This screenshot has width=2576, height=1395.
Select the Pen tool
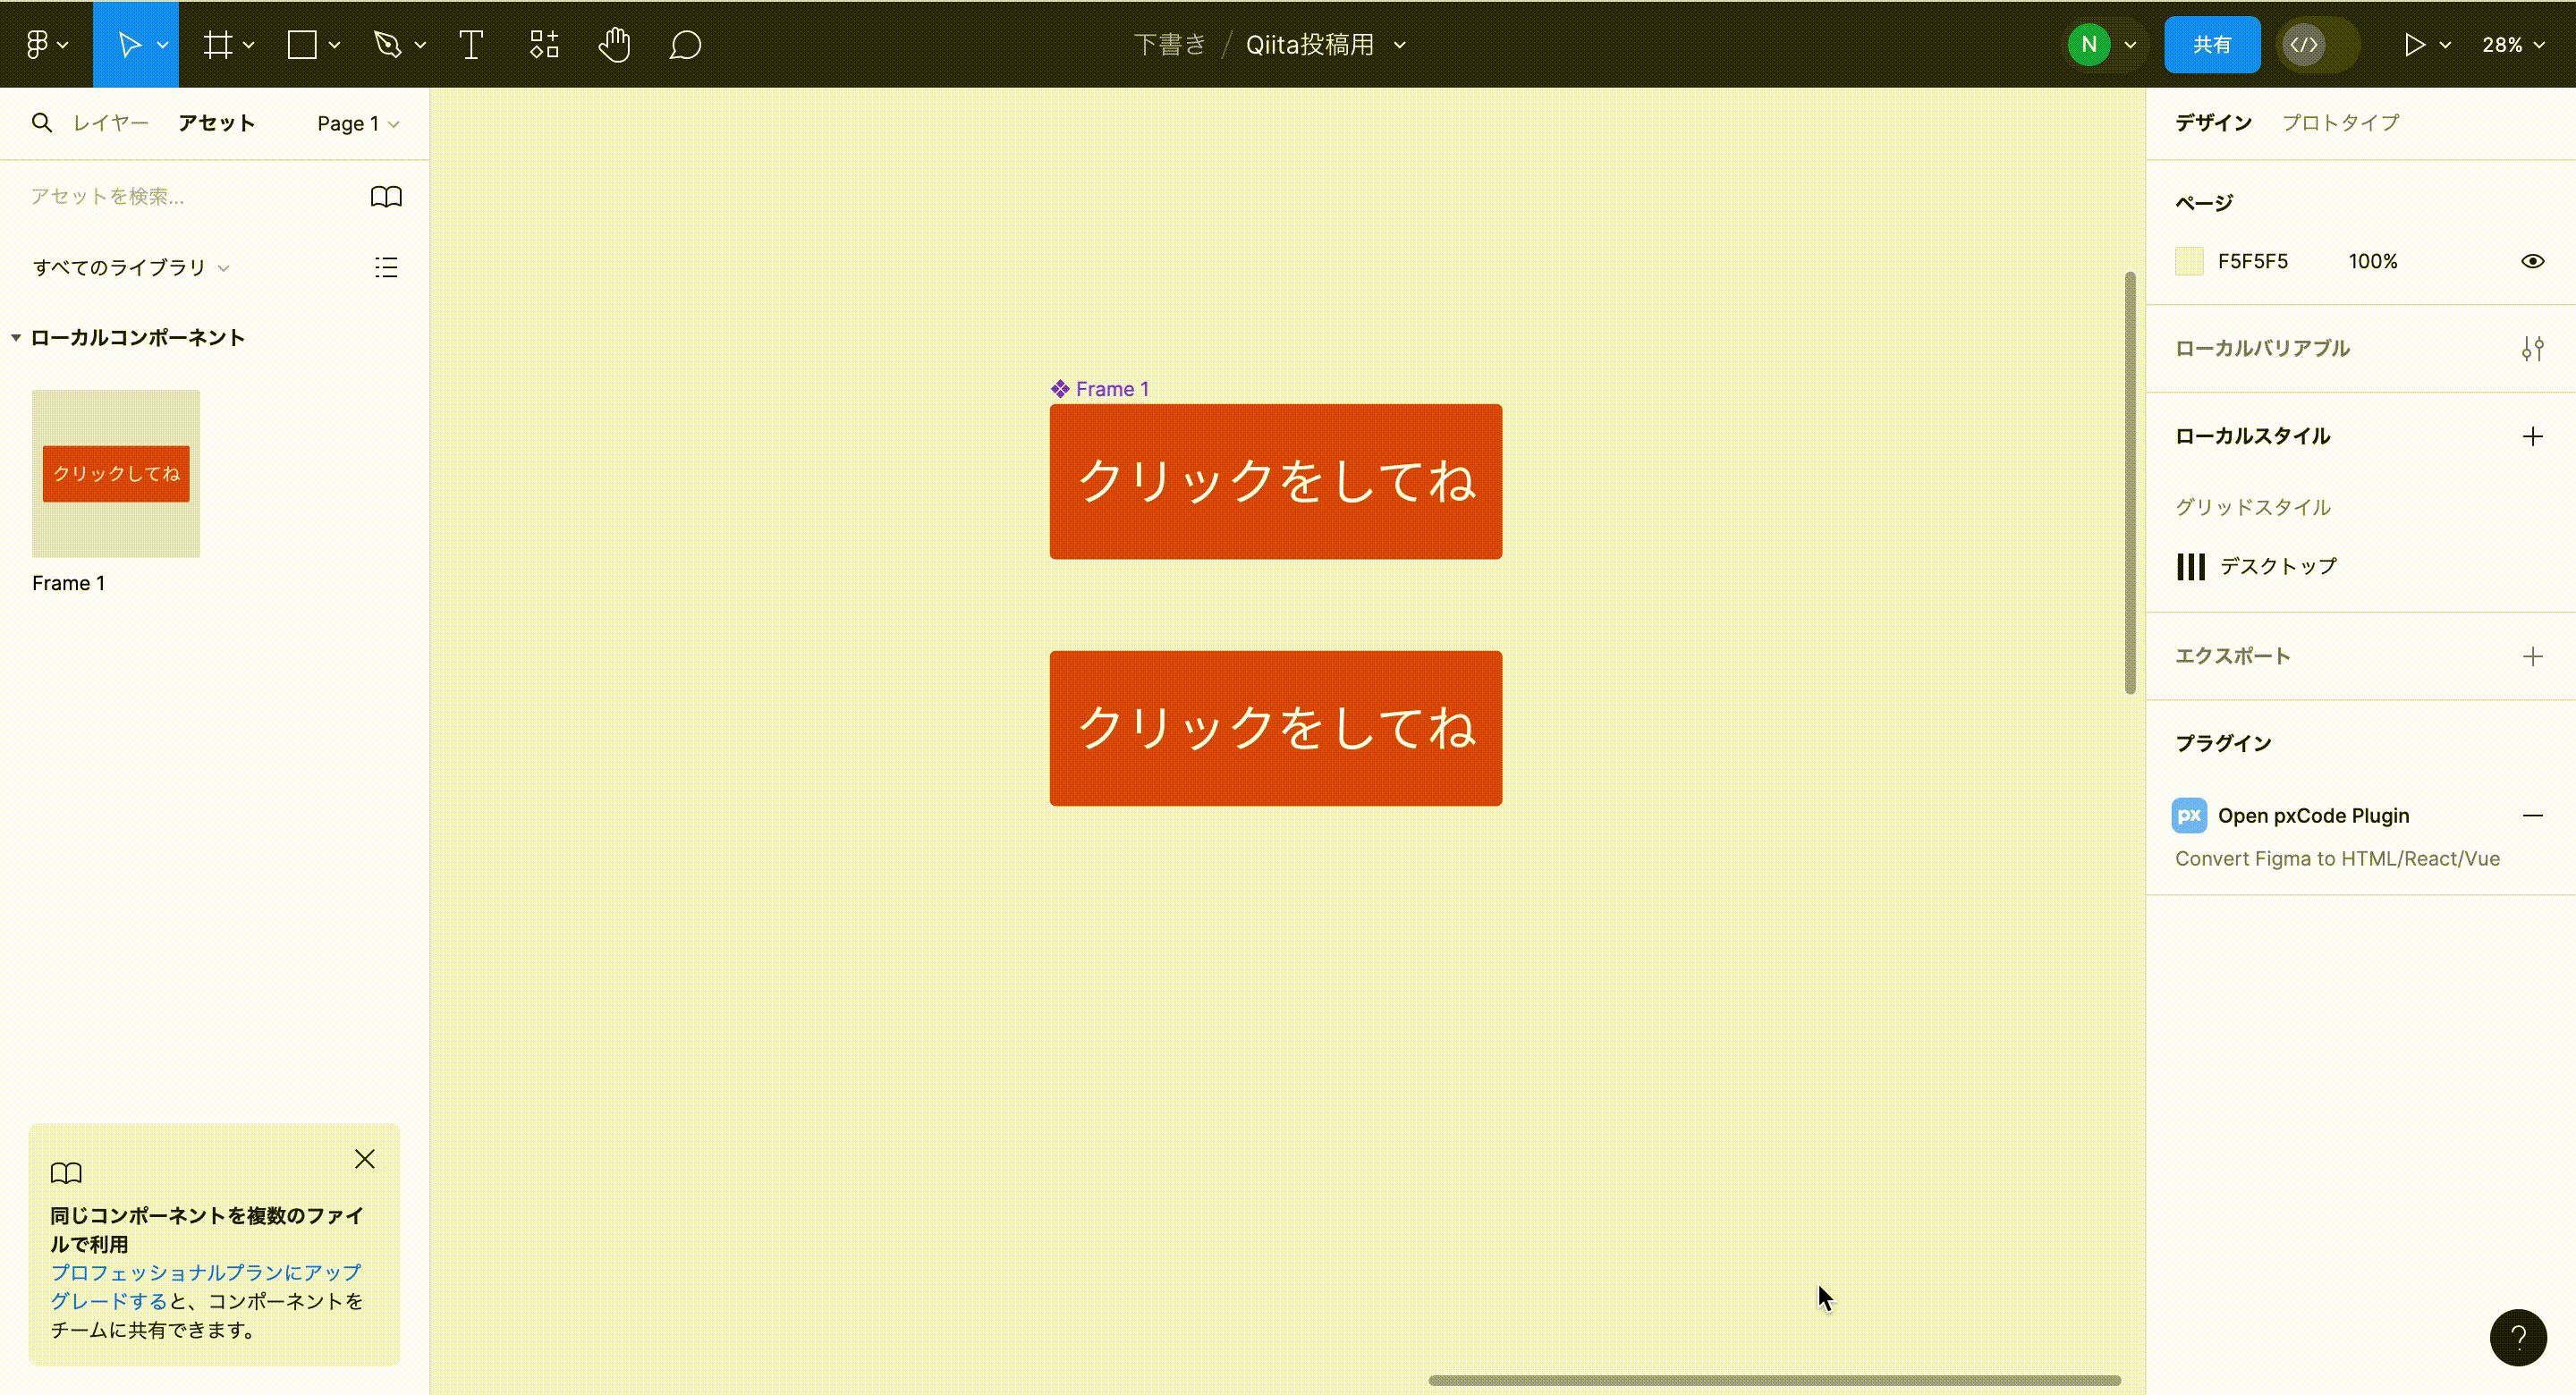tap(388, 43)
